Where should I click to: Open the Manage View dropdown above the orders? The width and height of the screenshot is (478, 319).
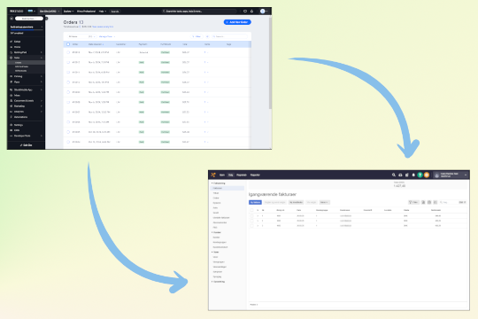(x=107, y=36)
